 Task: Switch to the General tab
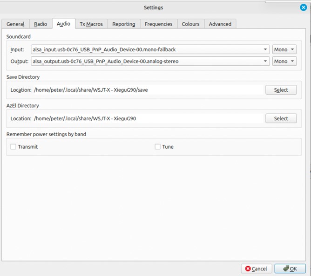click(15, 24)
